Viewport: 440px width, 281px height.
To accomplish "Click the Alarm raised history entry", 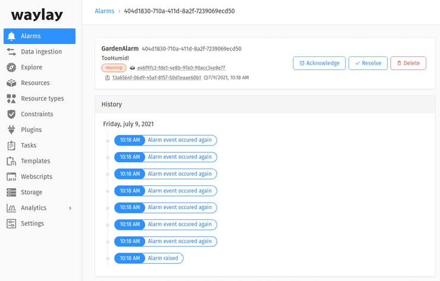I will [149, 258].
